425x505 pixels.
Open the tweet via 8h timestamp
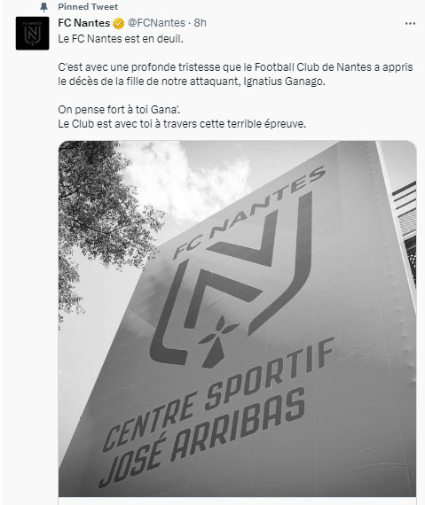(x=200, y=23)
